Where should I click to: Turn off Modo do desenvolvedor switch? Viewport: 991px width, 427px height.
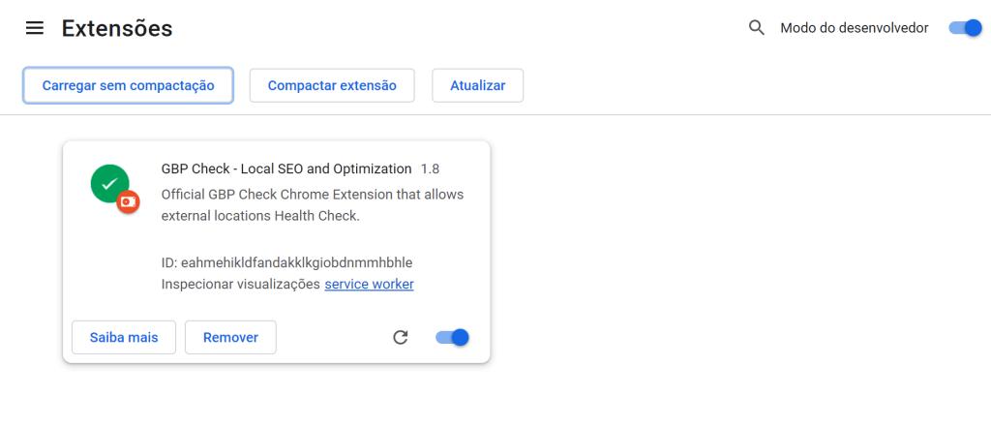tap(965, 28)
